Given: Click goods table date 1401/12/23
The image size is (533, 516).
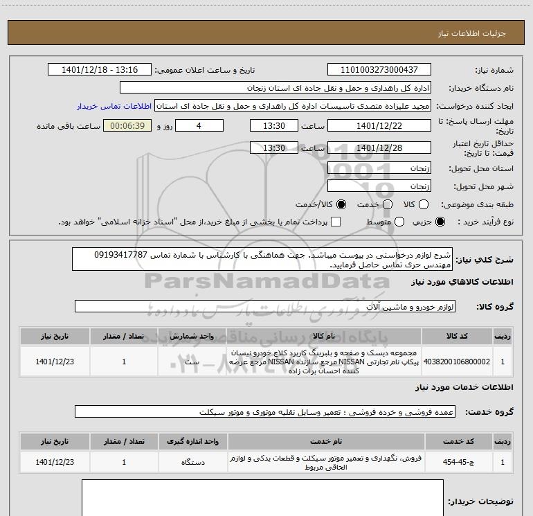Looking at the screenshot, I should [x=55, y=362].
